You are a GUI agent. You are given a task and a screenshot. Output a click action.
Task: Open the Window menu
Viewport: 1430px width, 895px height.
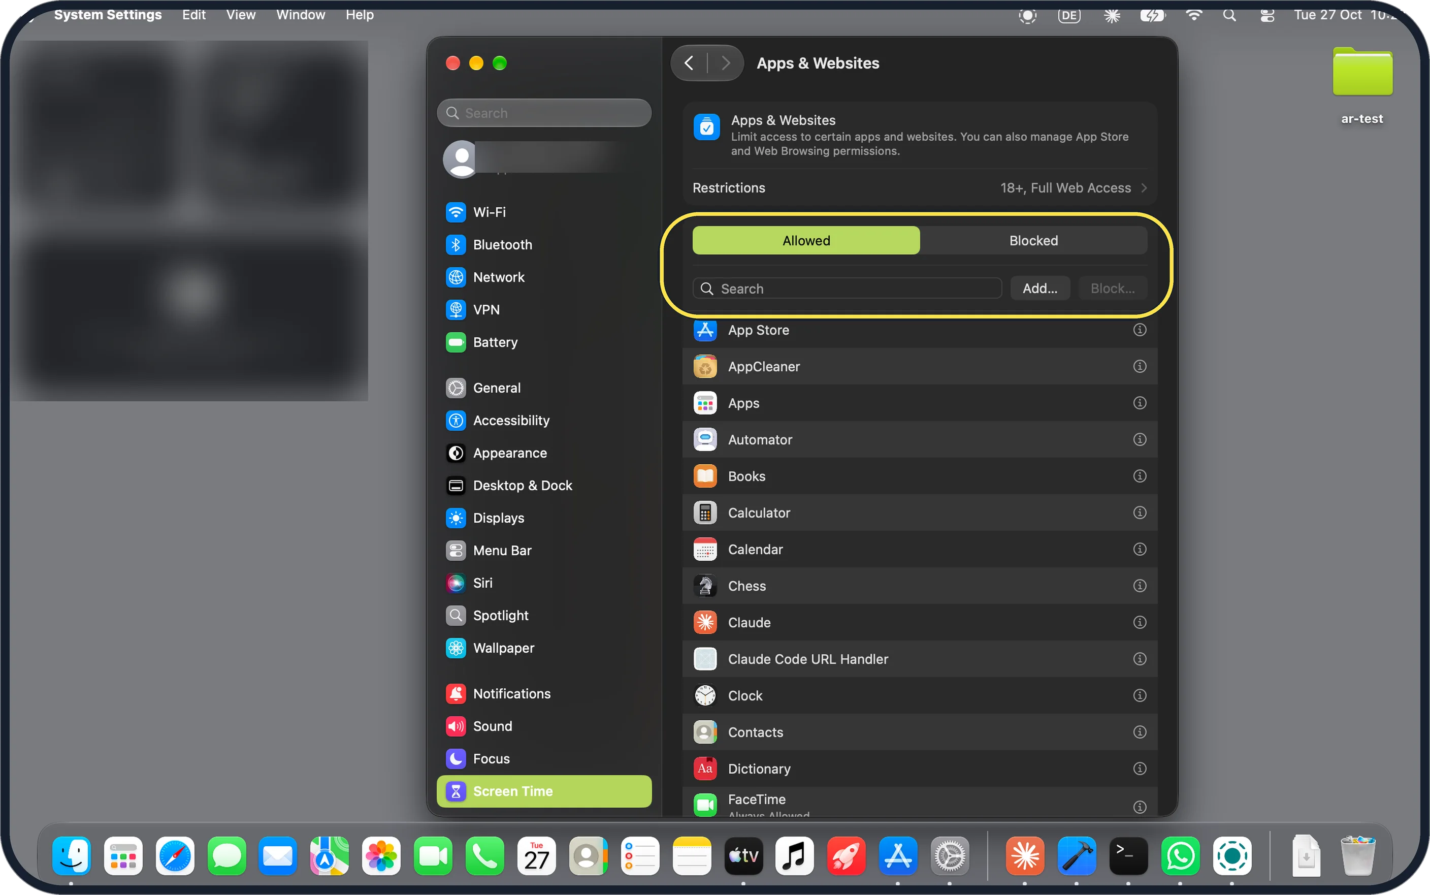point(301,15)
